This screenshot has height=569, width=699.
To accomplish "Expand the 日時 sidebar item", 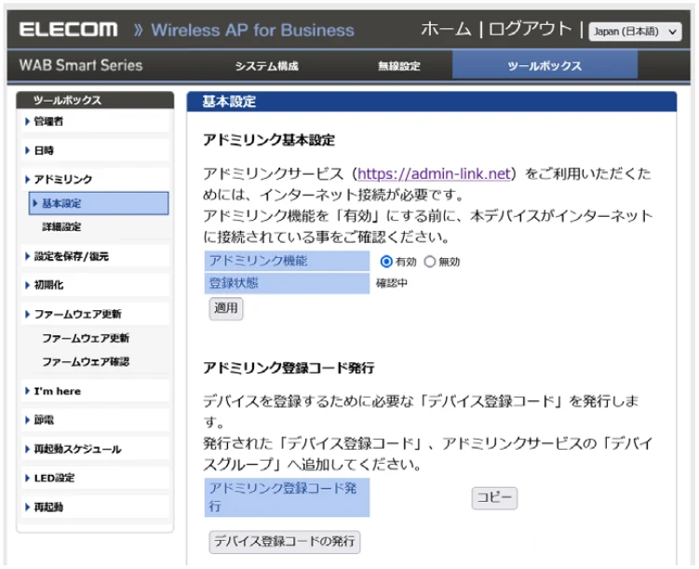I will tap(95, 151).
